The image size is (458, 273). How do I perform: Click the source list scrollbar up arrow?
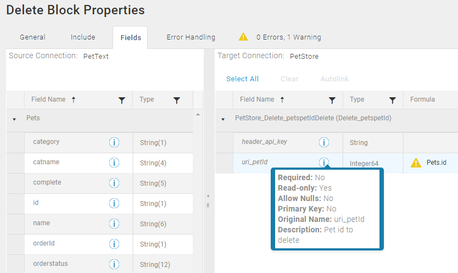[198, 115]
